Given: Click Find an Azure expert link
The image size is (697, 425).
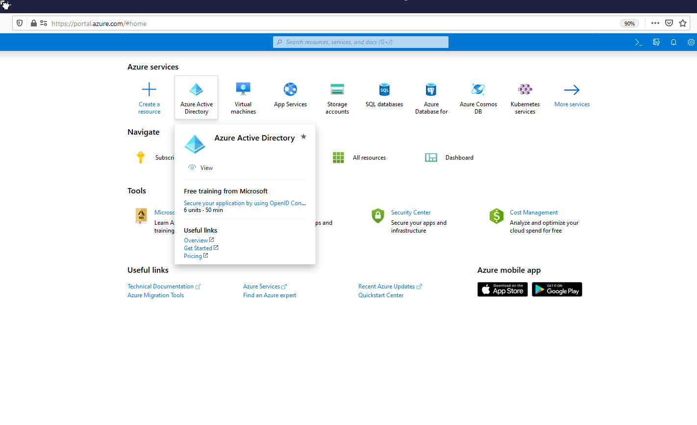Looking at the screenshot, I should click(270, 295).
